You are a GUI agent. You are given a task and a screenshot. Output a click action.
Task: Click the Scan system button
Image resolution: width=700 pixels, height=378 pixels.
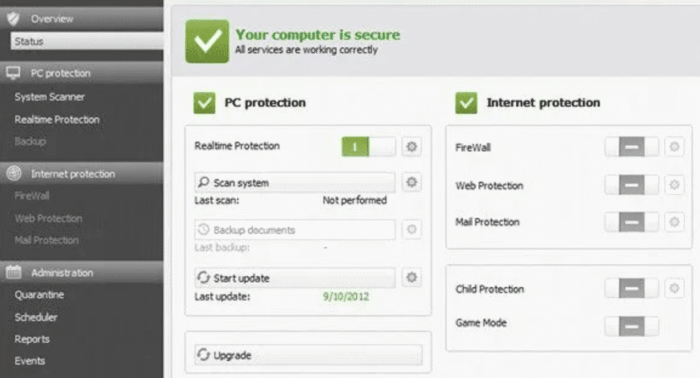click(x=295, y=183)
